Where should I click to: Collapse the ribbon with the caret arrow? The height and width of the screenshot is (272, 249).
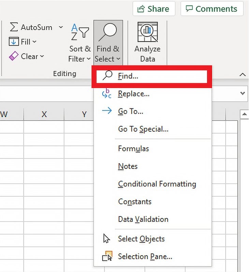coord(243,75)
